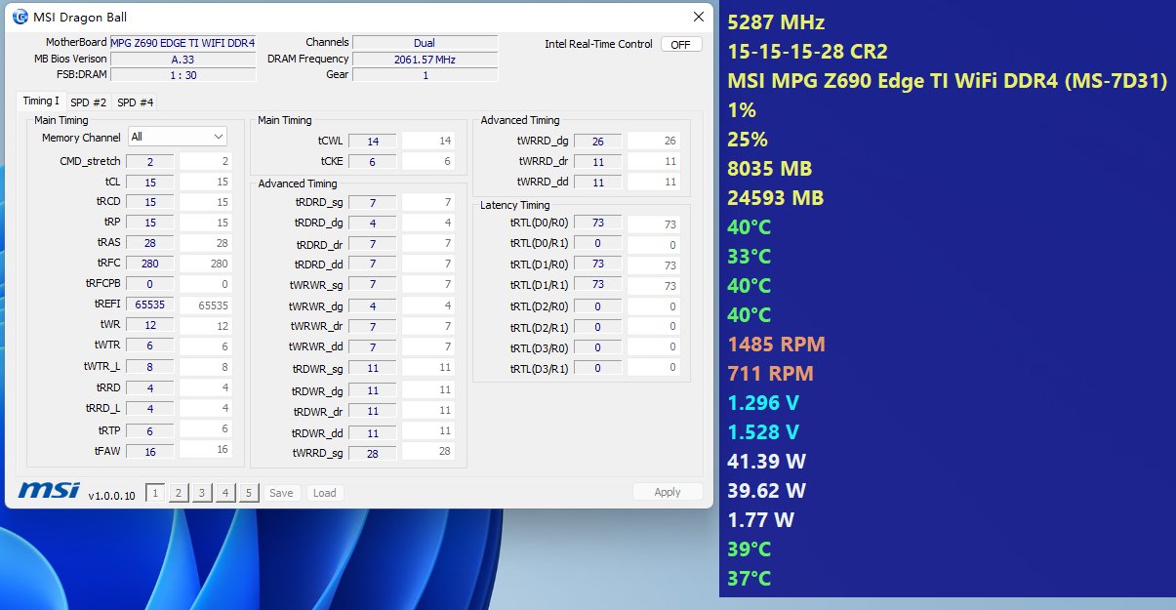The height and width of the screenshot is (610, 1176).
Task: Click the editable tWRWR_dr value field
Action: click(x=428, y=326)
